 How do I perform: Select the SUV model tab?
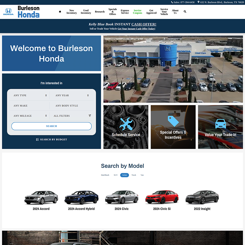[116, 175]
